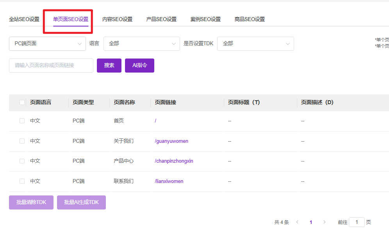Click the page name search input field
Screen dimensions: 389x229
coord(51,66)
